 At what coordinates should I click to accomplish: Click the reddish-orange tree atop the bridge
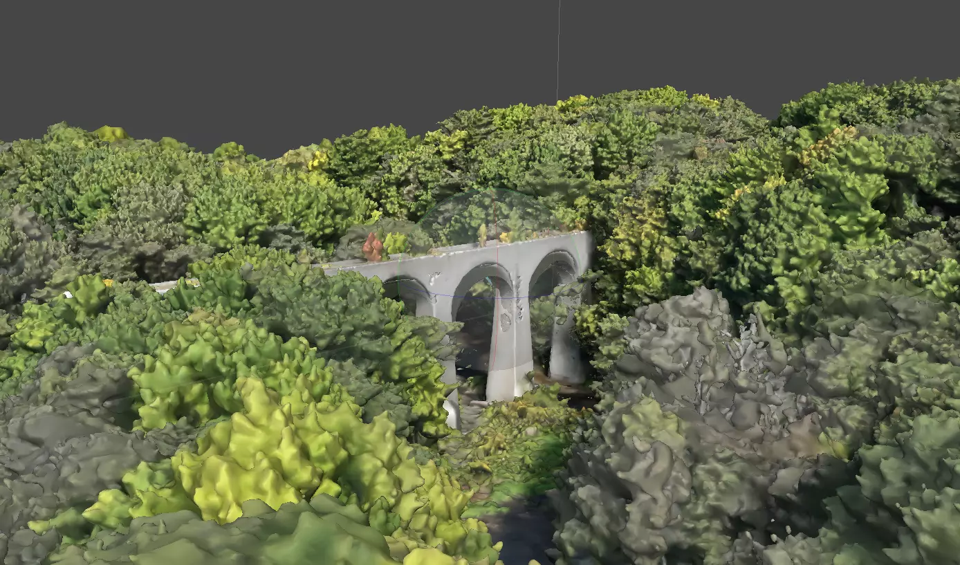373,247
